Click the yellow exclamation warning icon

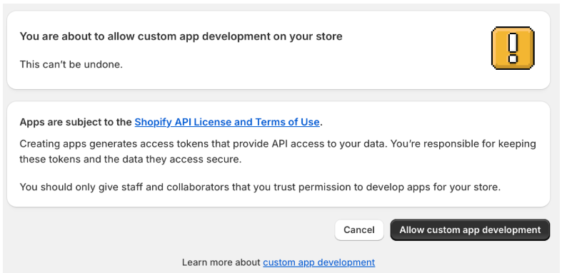[513, 48]
